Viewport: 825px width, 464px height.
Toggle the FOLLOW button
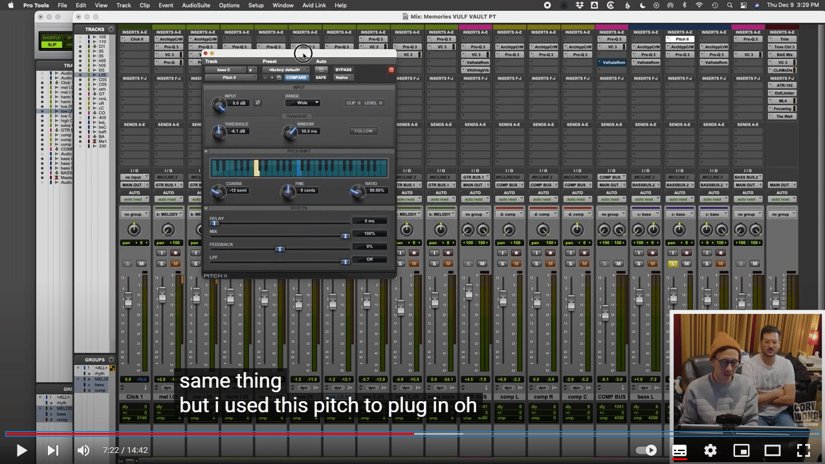(364, 131)
